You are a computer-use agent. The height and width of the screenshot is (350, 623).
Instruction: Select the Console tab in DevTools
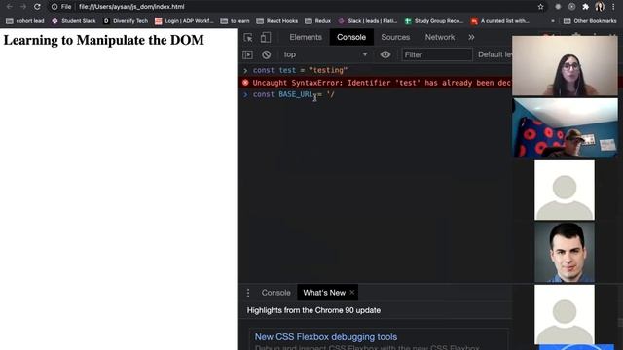click(x=351, y=37)
